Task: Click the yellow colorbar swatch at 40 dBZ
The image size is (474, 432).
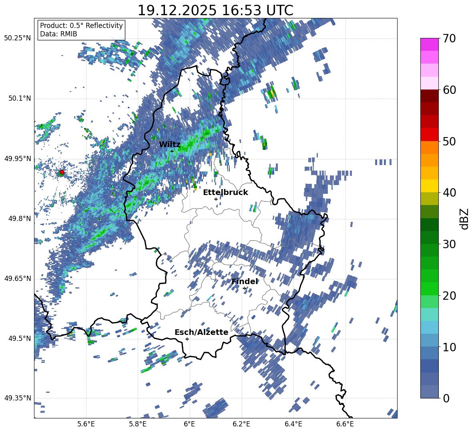Action: tap(429, 186)
